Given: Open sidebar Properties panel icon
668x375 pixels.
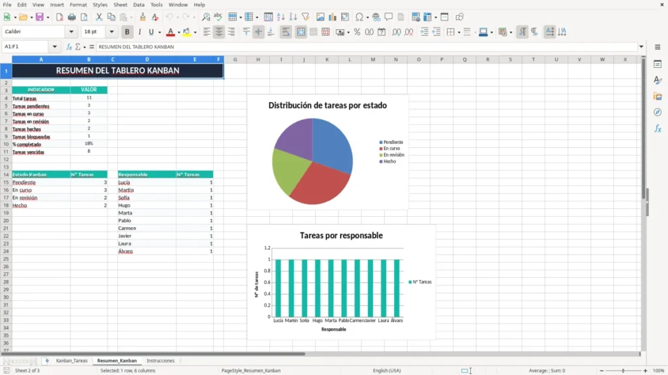Looking at the screenshot, I should 658,64.
